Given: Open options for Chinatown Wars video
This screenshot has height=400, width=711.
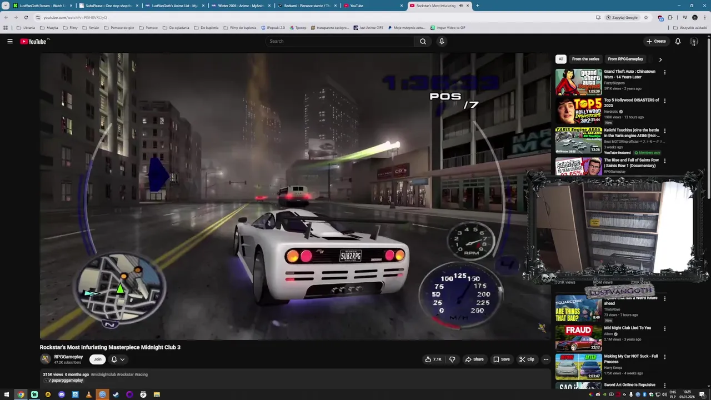Looking at the screenshot, I should (x=665, y=72).
